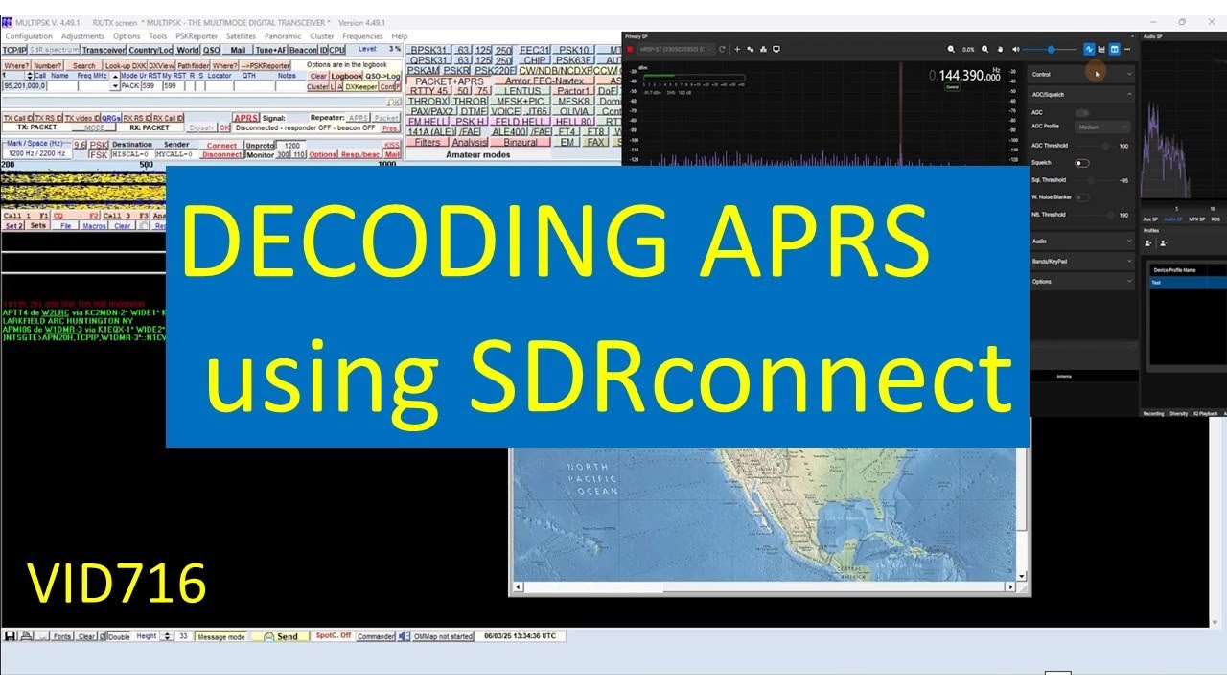Click the Look-up DXK button
This screenshot has width=1227, height=690.
coord(126,66)
